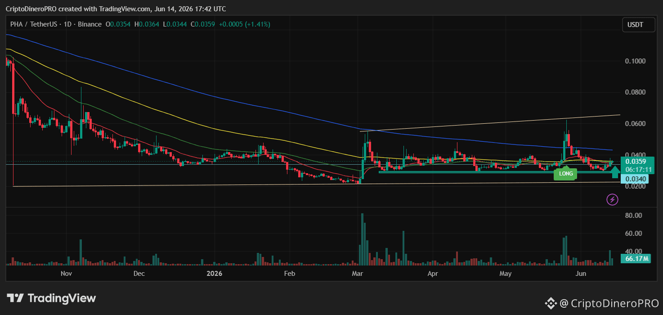
Task: Click the purple lightning bolt icon
Action: pos(612,199)
